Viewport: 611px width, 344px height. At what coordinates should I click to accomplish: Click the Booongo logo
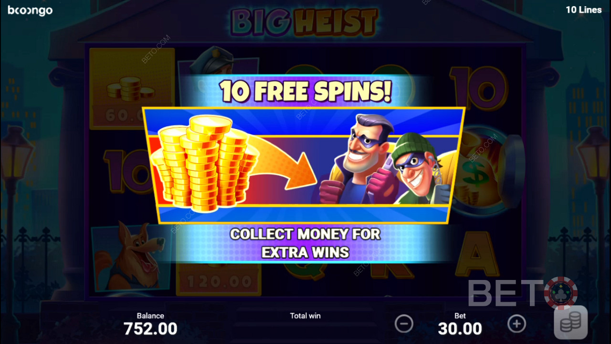pos(30,10)
